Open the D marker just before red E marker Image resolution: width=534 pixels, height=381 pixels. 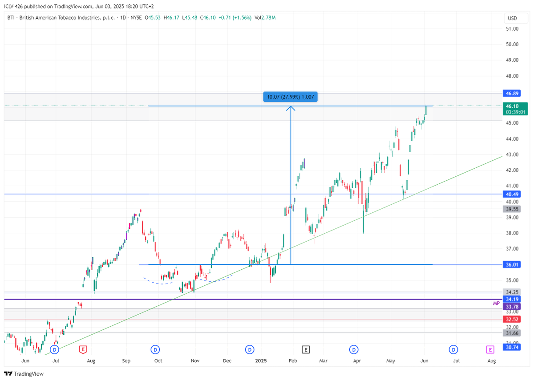coord(55,349)
